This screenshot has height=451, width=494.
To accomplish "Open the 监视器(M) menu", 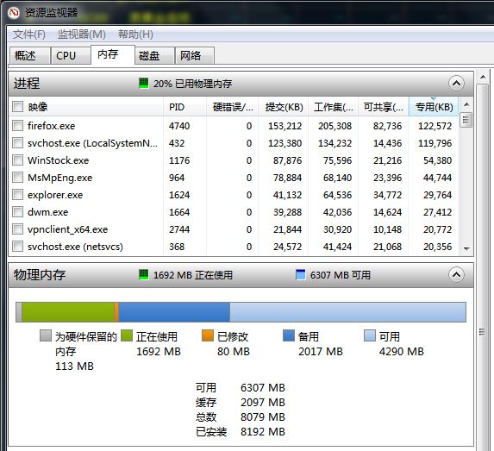I will point(81,34).
